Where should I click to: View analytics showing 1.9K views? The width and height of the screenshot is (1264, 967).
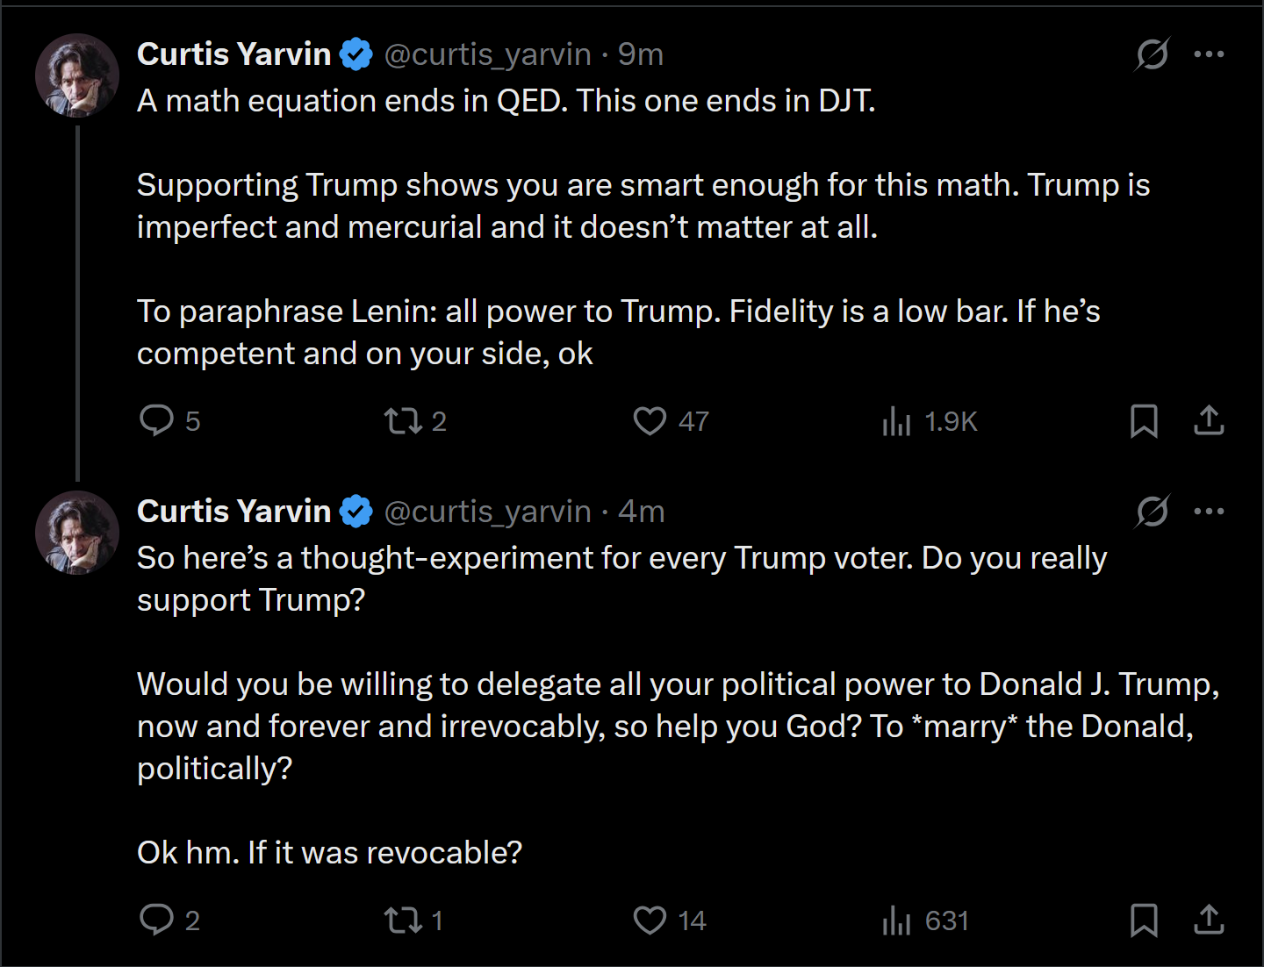click(x=930, y=421)
